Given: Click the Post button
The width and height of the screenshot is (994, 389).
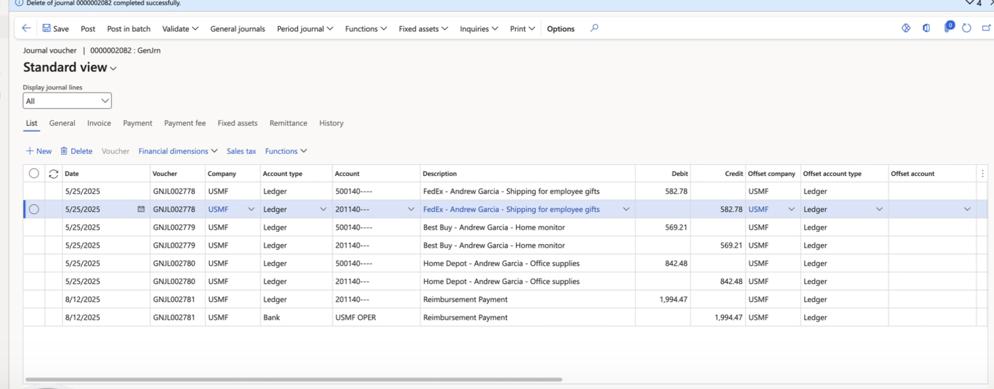Looking at the screenshot, I should click(x=88, y=28).
